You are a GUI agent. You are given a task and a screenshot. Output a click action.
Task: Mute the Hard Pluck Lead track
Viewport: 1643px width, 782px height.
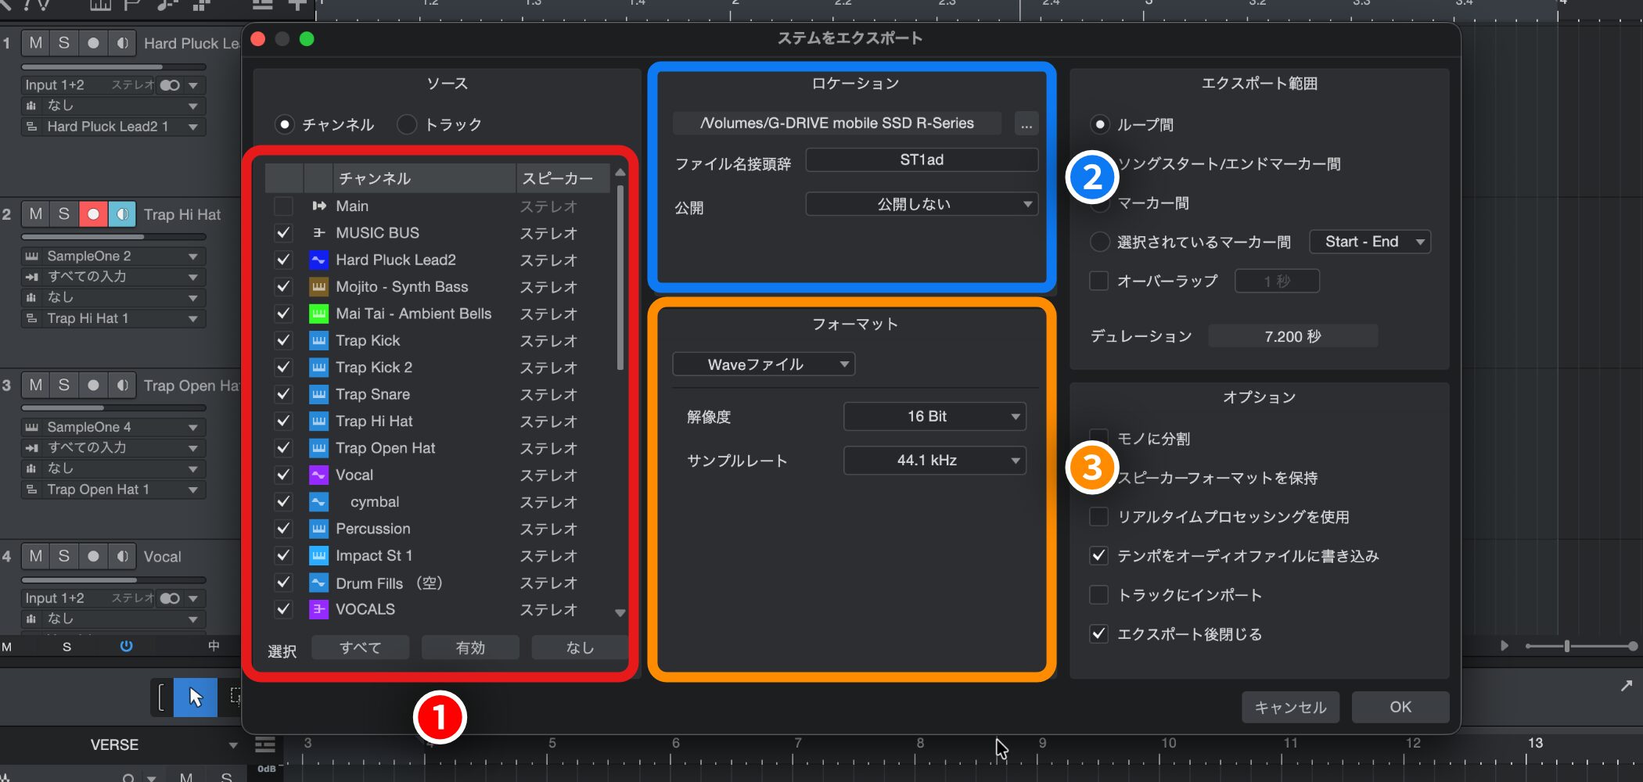(36, 43)
